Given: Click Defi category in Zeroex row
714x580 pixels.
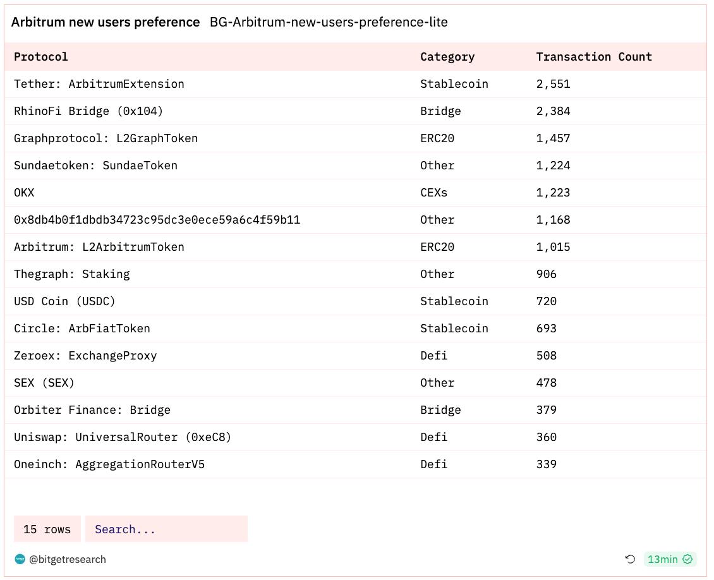Looking at the screenshot, I should click(433, 356).
